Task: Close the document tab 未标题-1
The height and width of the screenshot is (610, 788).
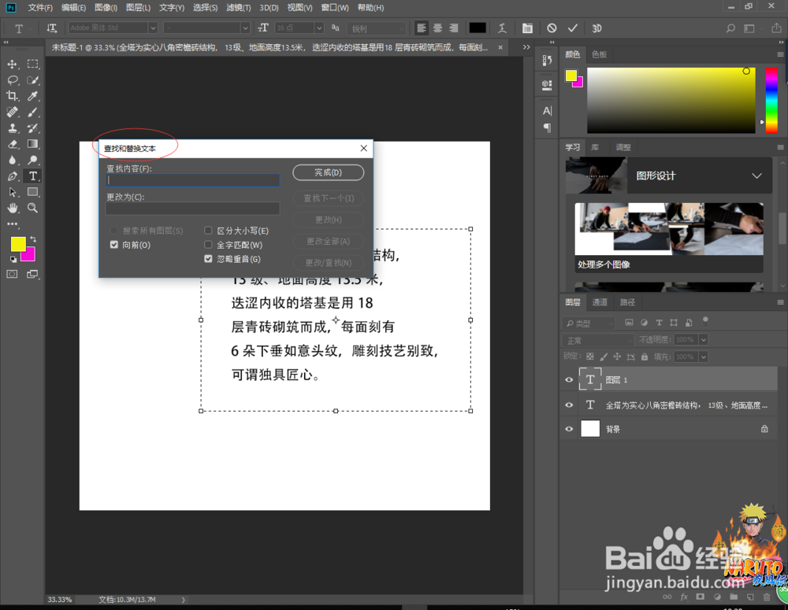Action: click(500, 47)
